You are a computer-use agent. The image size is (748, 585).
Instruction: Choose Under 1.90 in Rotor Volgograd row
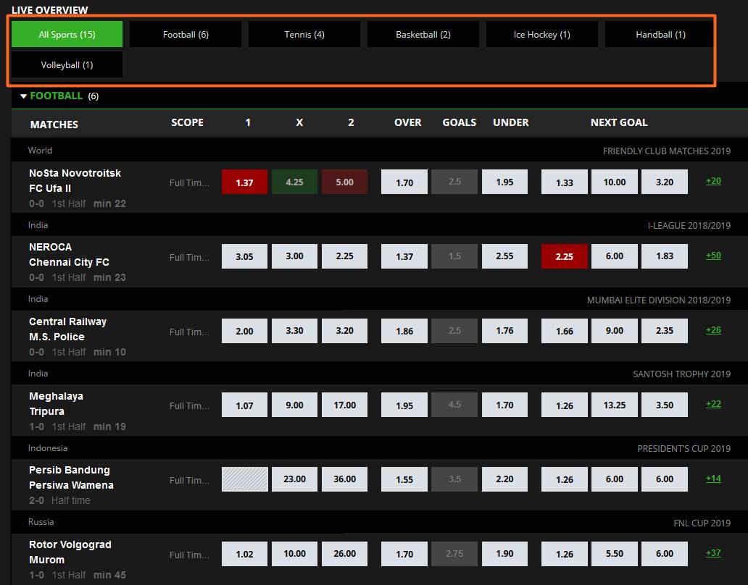click(x=504, y=554)
